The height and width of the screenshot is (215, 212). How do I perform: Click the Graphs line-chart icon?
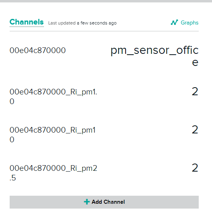[x=175, y=23]
